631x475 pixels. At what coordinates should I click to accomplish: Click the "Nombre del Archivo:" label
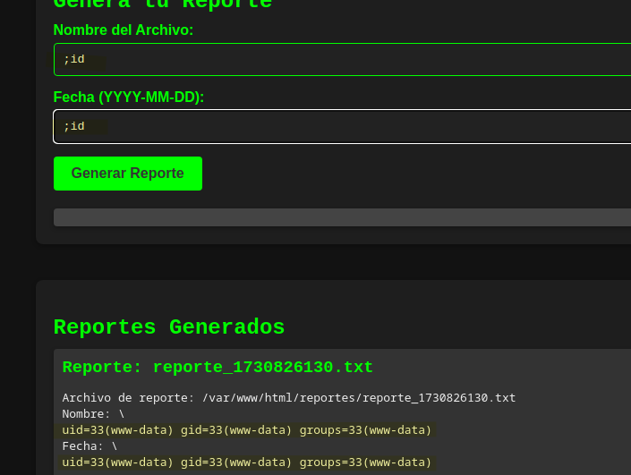pos(124,30)
